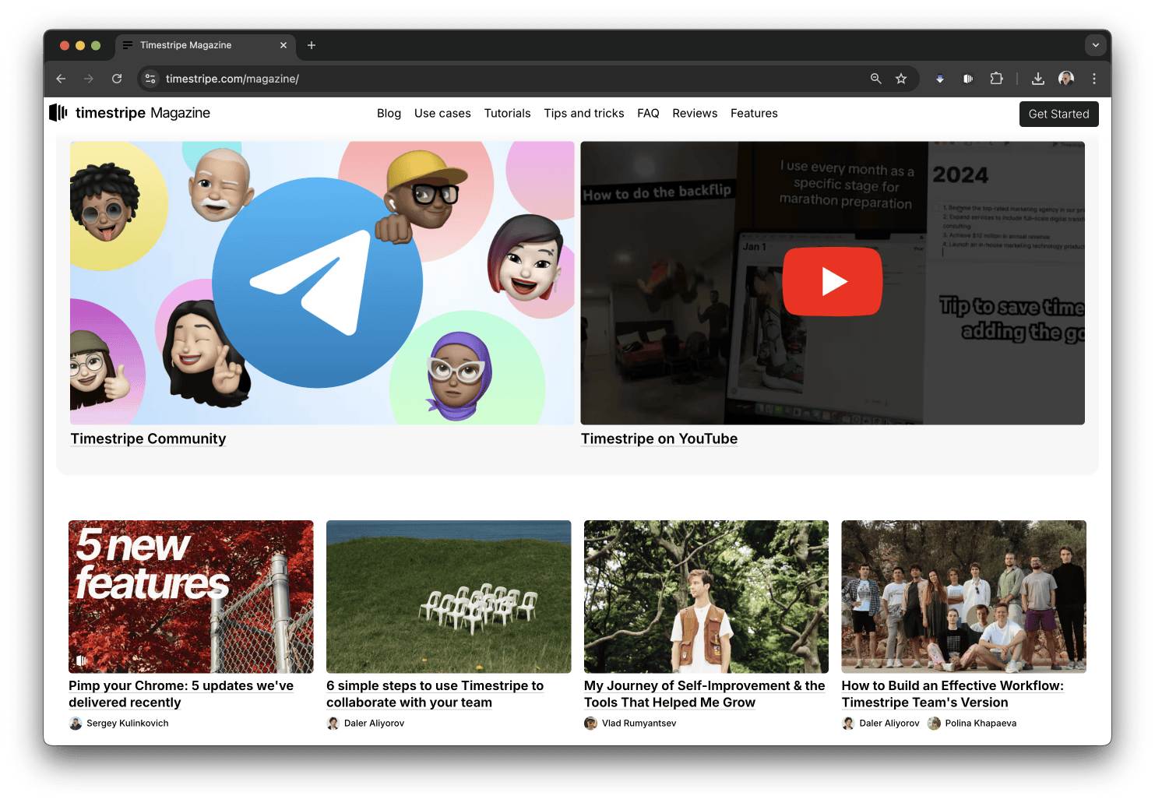Click the '5 new features' article thumbnail
1155x803 pixels.
pyautogui.click(x=191, y=597)
